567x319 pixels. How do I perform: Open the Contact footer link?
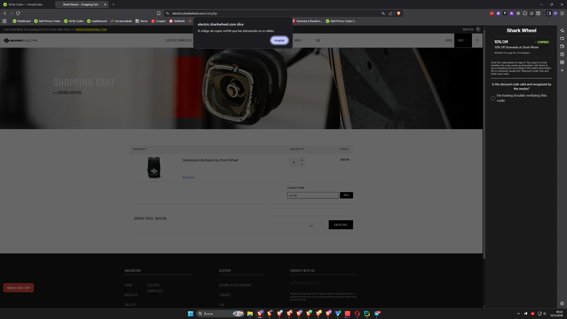pos(225,295)
